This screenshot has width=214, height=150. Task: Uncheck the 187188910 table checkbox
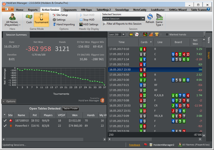point(5,121)
